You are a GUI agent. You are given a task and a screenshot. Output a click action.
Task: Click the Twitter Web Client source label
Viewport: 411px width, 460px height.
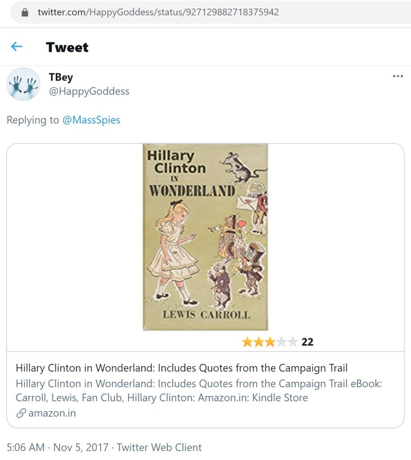click(159, 447)
